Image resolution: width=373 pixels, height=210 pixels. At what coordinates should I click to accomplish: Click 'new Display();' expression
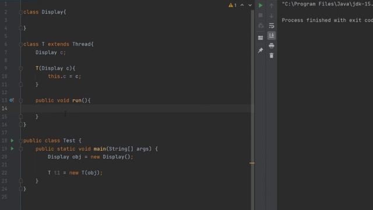(x=112, y=157)
